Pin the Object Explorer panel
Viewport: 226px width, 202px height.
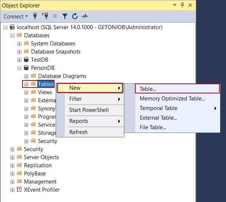tap(181, 5)
